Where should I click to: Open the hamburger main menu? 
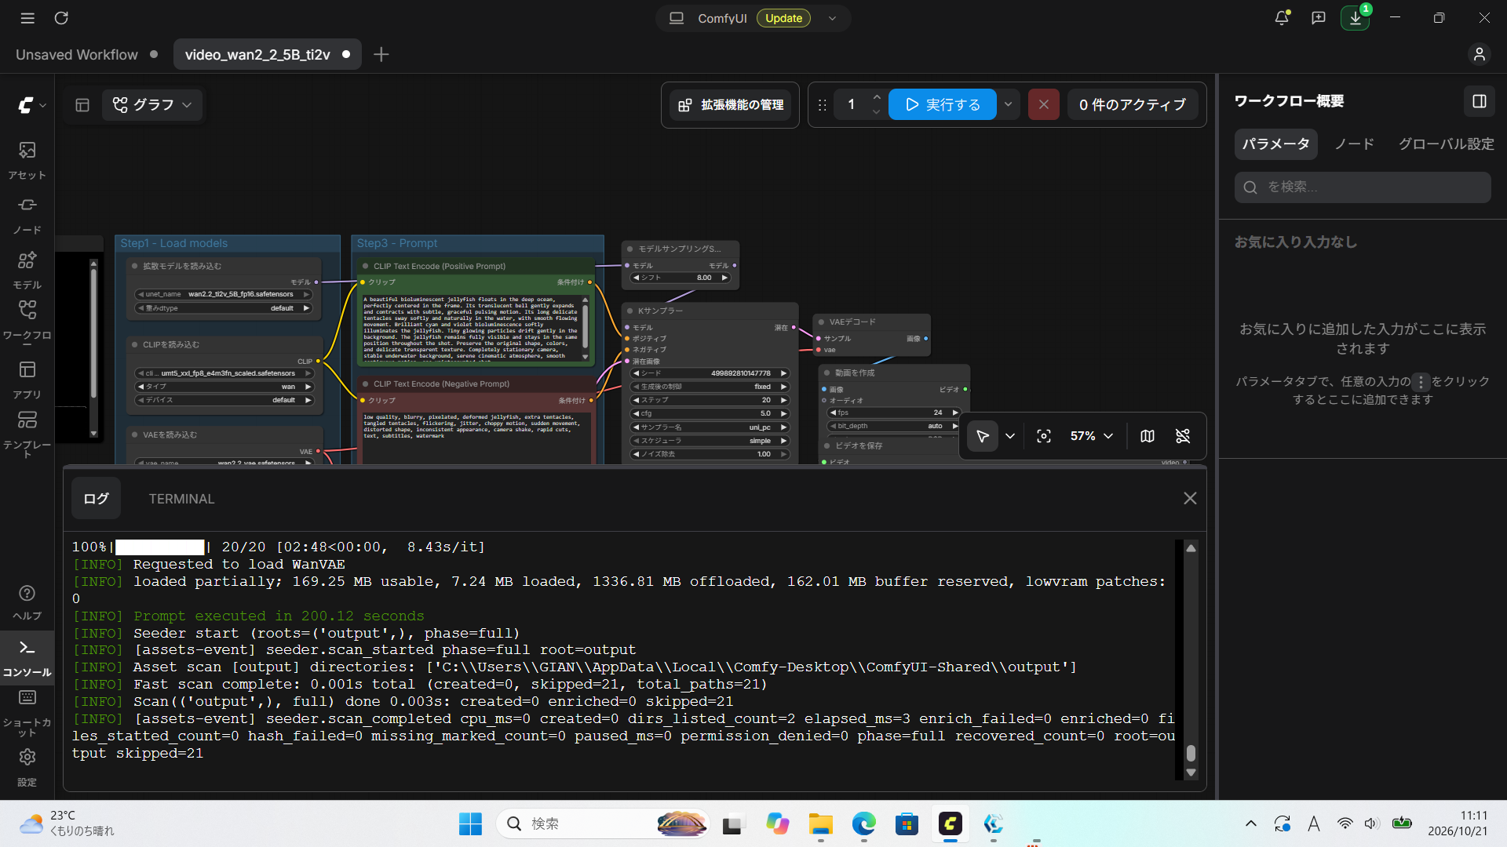27,18
